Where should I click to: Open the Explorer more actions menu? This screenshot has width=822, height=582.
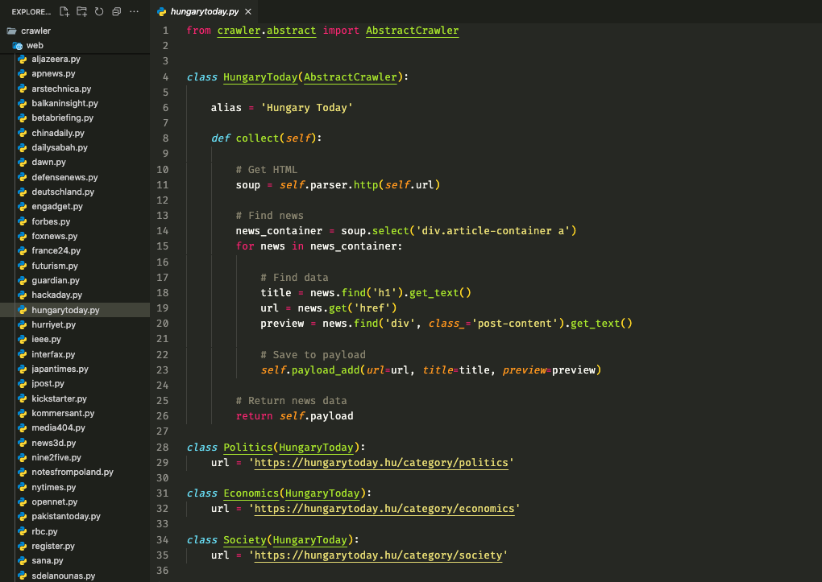(135, 11)
